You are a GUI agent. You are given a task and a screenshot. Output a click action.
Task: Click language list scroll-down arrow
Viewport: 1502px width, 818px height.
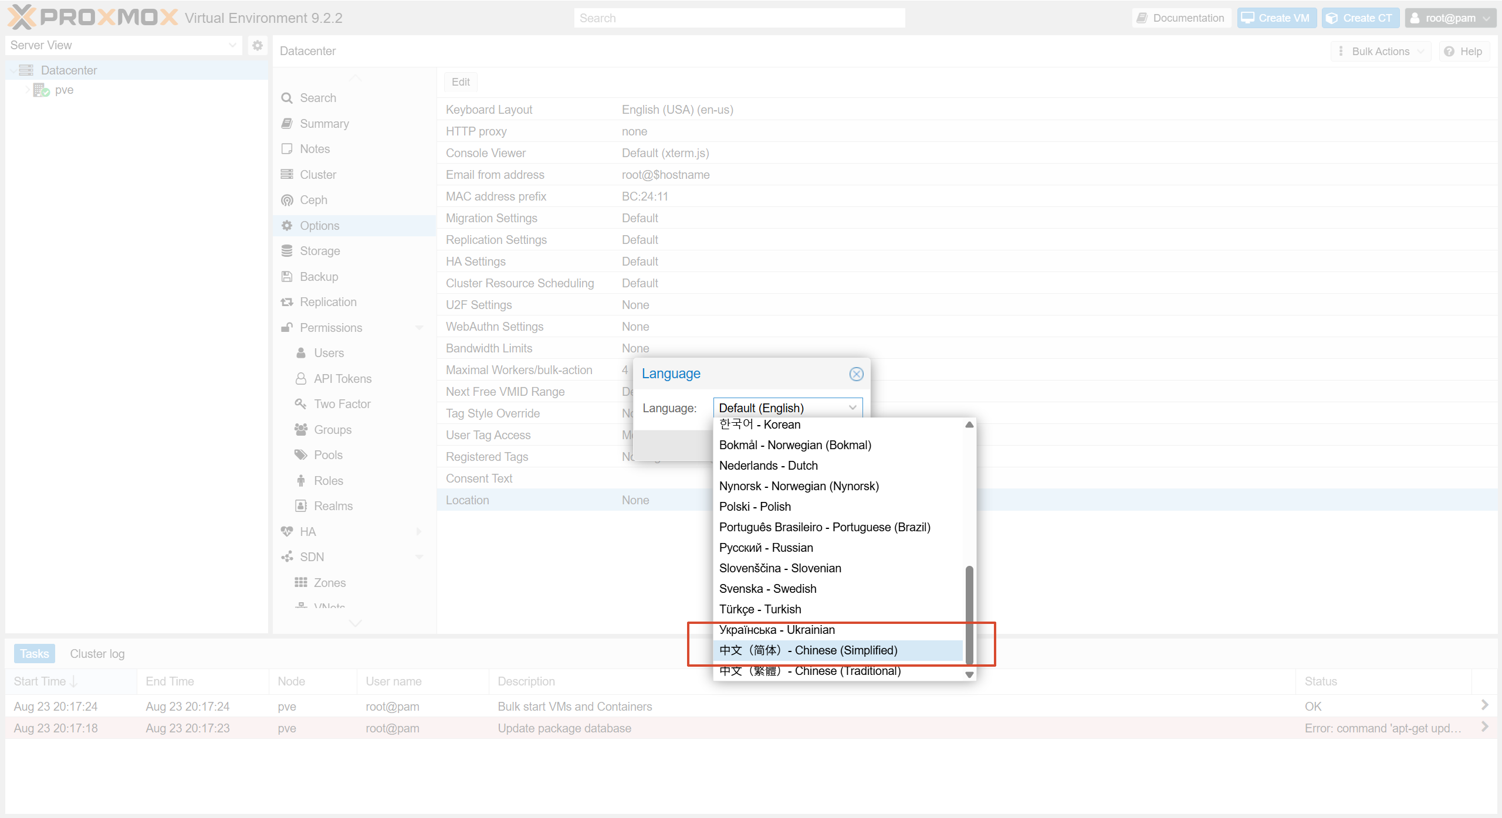pos(969,675)
